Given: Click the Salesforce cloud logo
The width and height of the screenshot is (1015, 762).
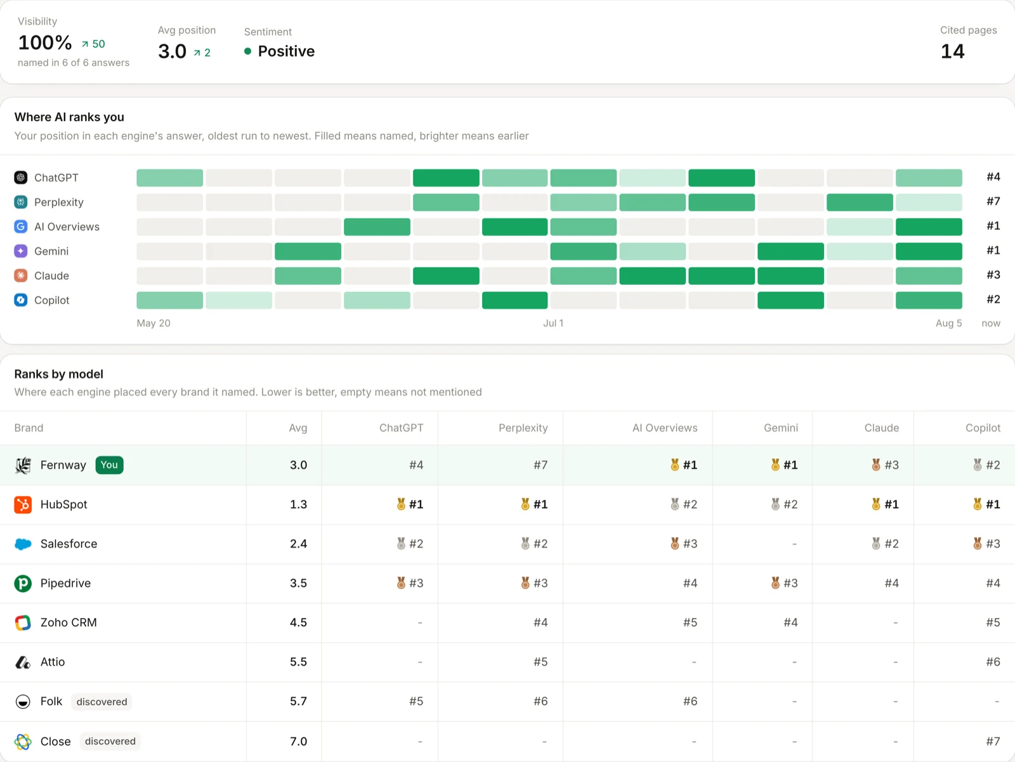Looking at the screenshot, I should [x=23, y=544].
